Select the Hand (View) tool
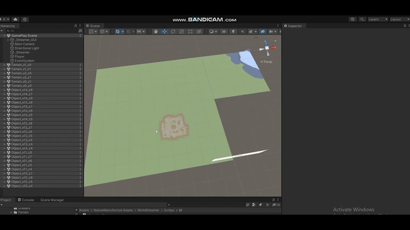 coord(156,32)
